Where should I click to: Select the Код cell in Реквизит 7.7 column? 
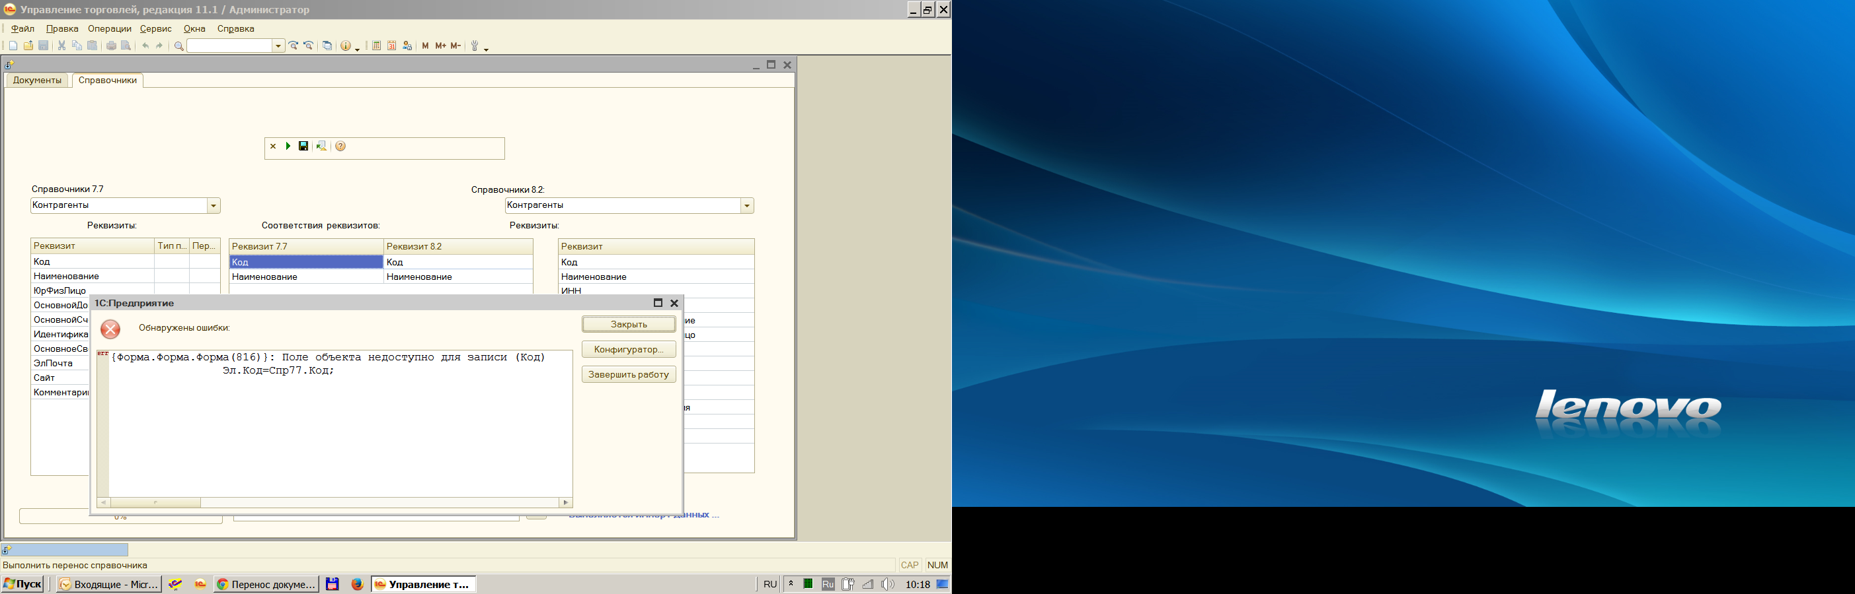306,262
